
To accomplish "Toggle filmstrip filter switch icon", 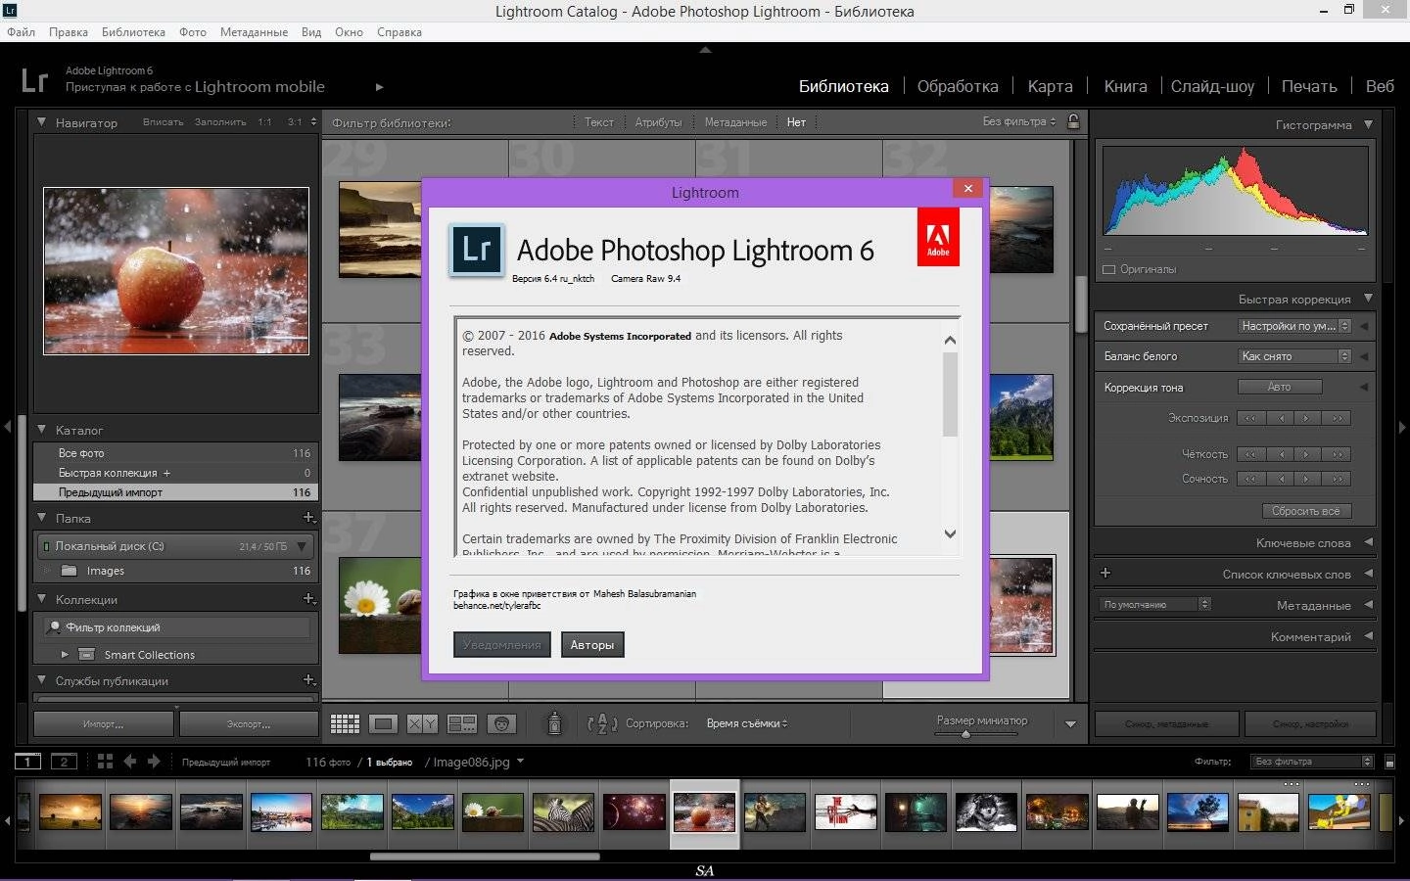I will (x=1389, y=762).
